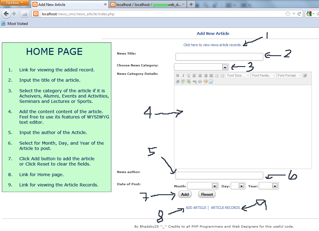
Task: Open the Month dropdown
Action: [203, 186]
